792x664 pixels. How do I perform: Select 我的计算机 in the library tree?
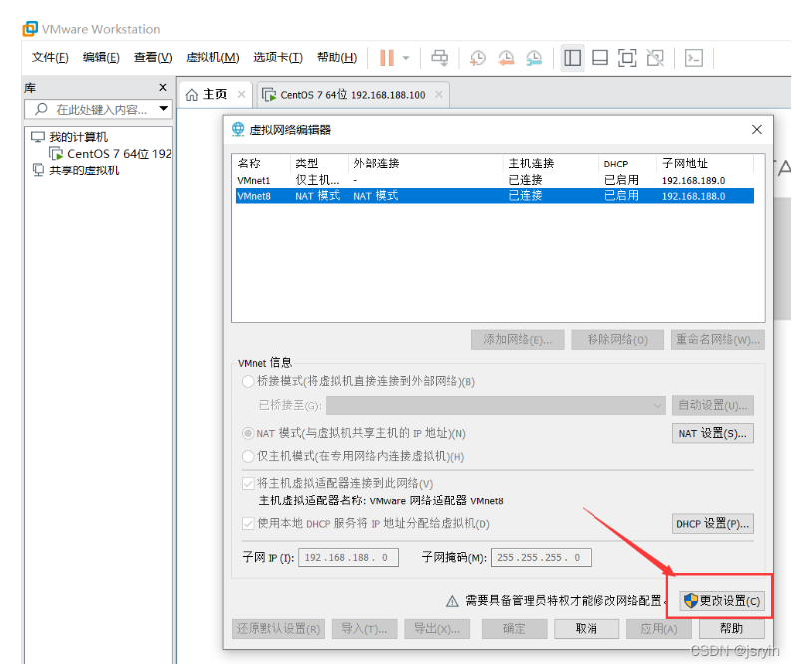69,137
